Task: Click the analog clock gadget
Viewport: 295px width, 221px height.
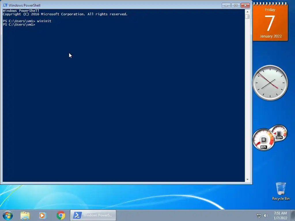Action: [270, 83]
